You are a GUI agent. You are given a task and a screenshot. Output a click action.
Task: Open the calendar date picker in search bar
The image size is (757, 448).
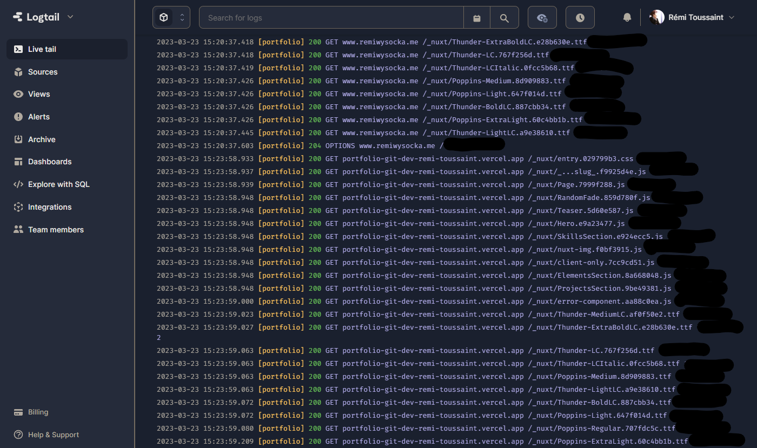coord(477,18)
